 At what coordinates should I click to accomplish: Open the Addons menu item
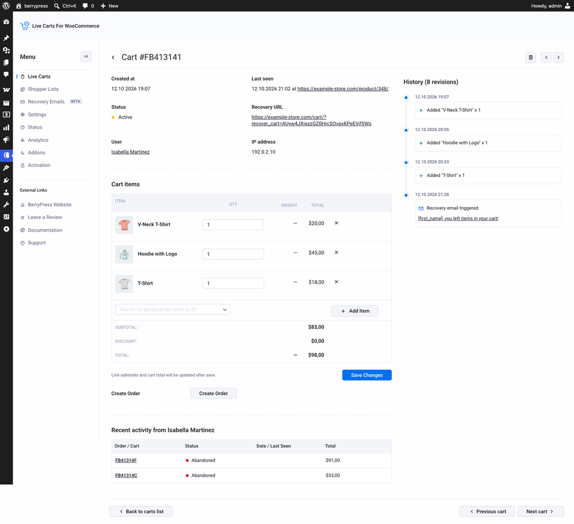coord(36,153)
